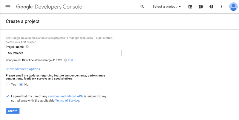This screenshot has width=239, height=120.
Task: Click the help question mark icon
Action: 211,7
